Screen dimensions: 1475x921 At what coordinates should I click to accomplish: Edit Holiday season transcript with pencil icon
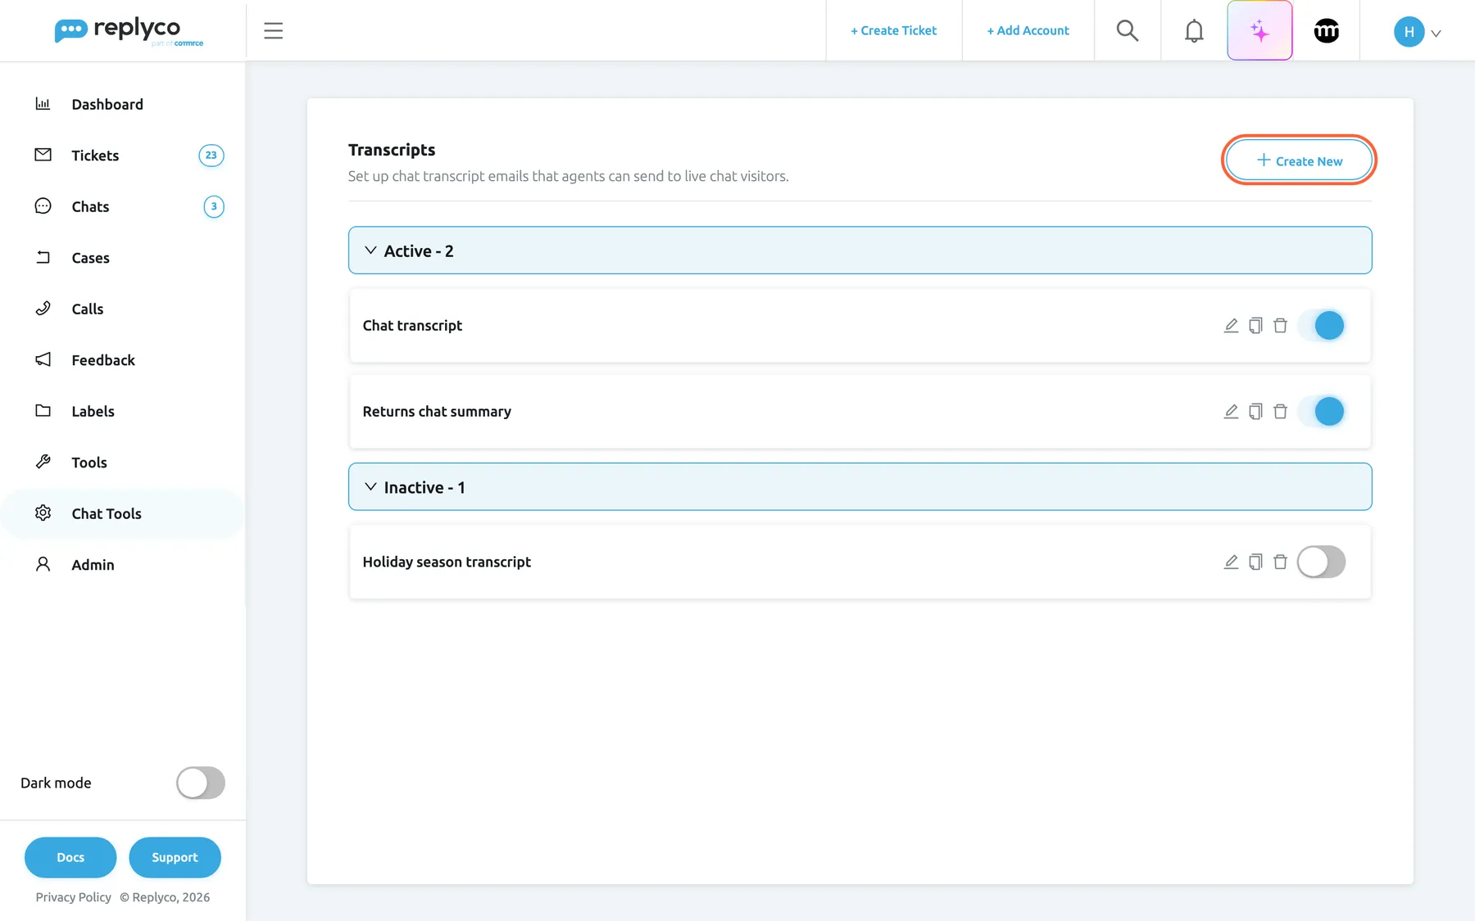pyautogui.click(x=1231, y=562)
